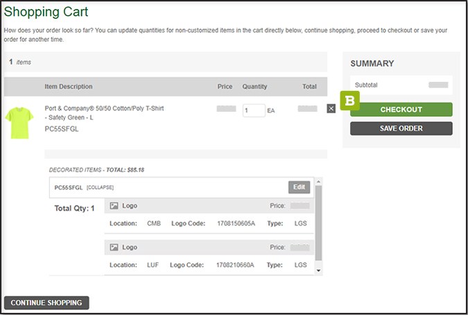Select the Subtotal row in Summary

coord(401,85)
